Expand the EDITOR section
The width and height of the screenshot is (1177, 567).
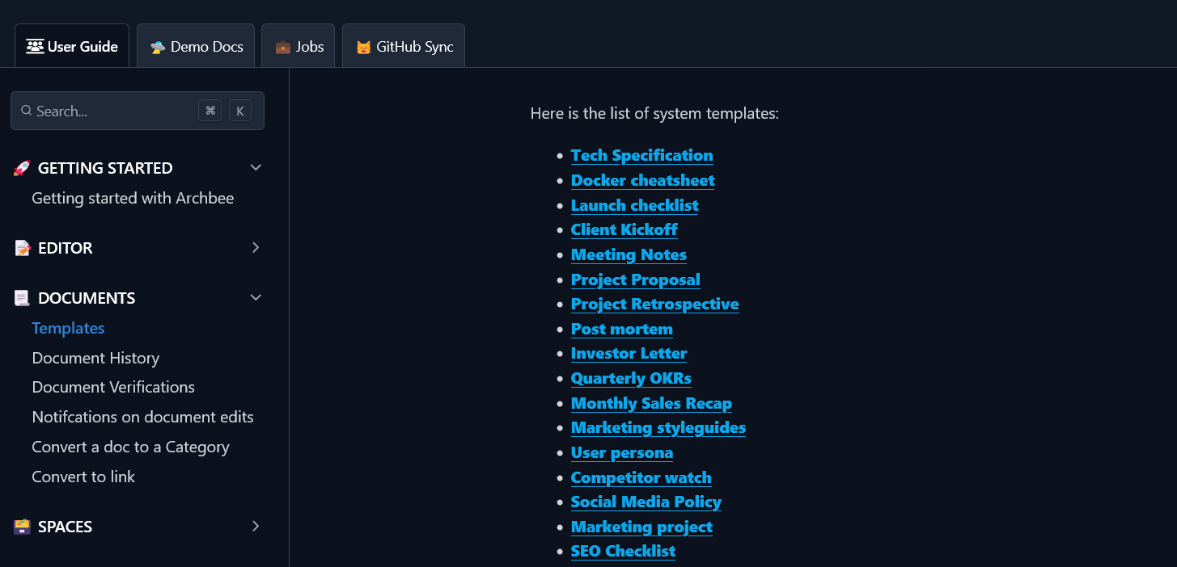256,247
